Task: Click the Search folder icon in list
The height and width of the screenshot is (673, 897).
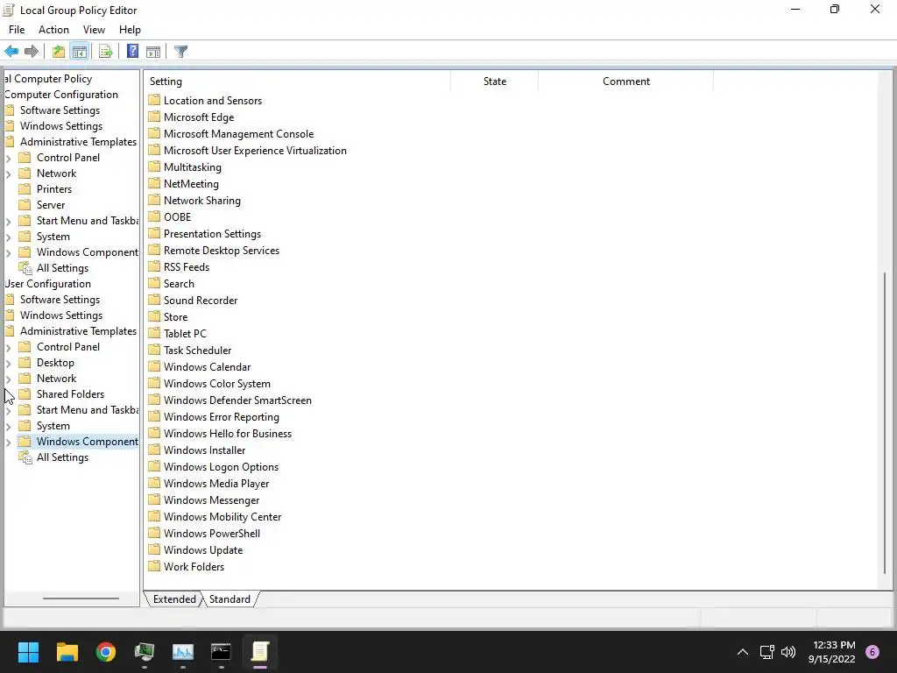Action: tap(154, 283)
